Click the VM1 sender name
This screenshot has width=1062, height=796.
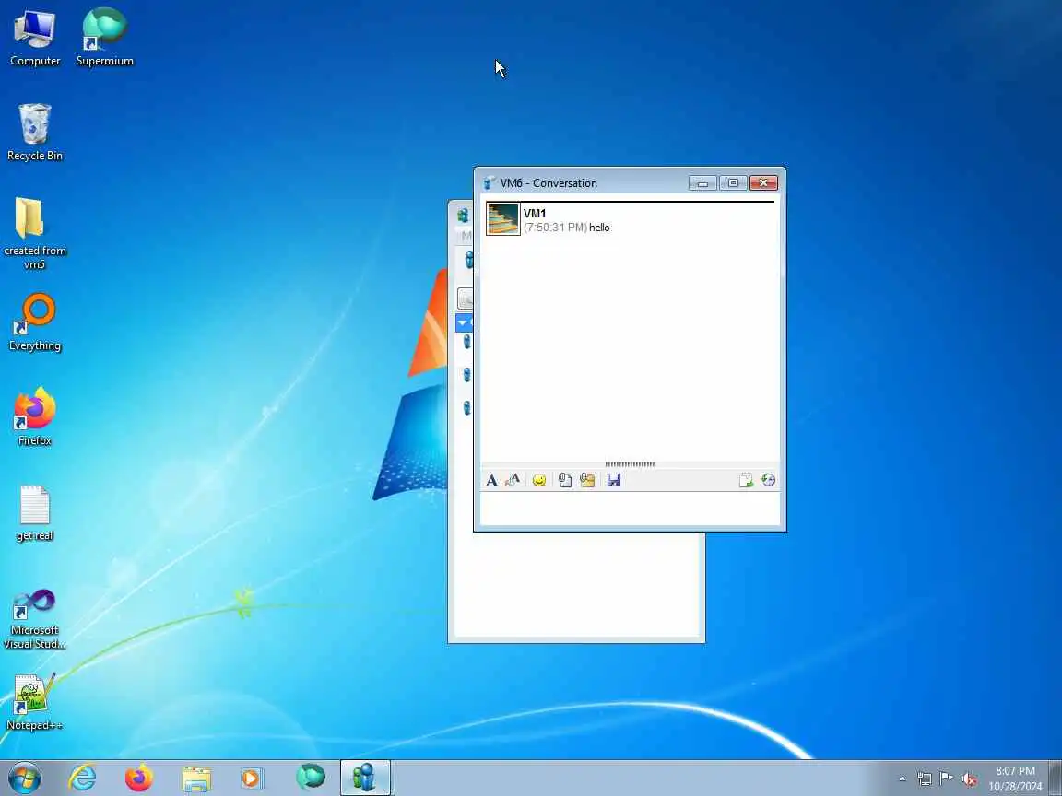coord(535,214)
